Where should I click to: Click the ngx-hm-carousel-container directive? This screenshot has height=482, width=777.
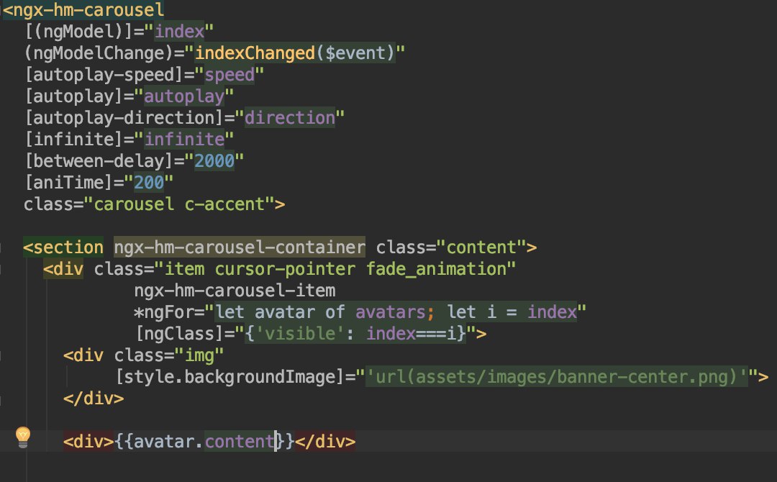pyautogui.click(x=240, y=247)
